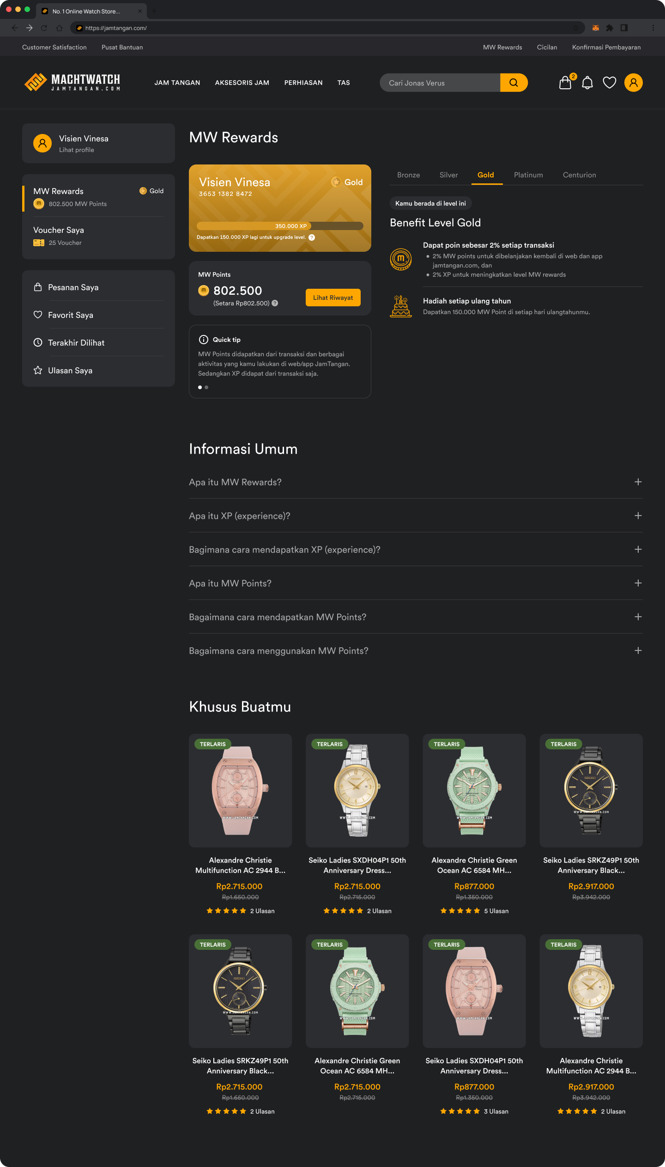Image resolution: width=665 pixels, height=1167 pixels.
Task: Click the Lihat Riwayat button
Action: coord(333,298)
